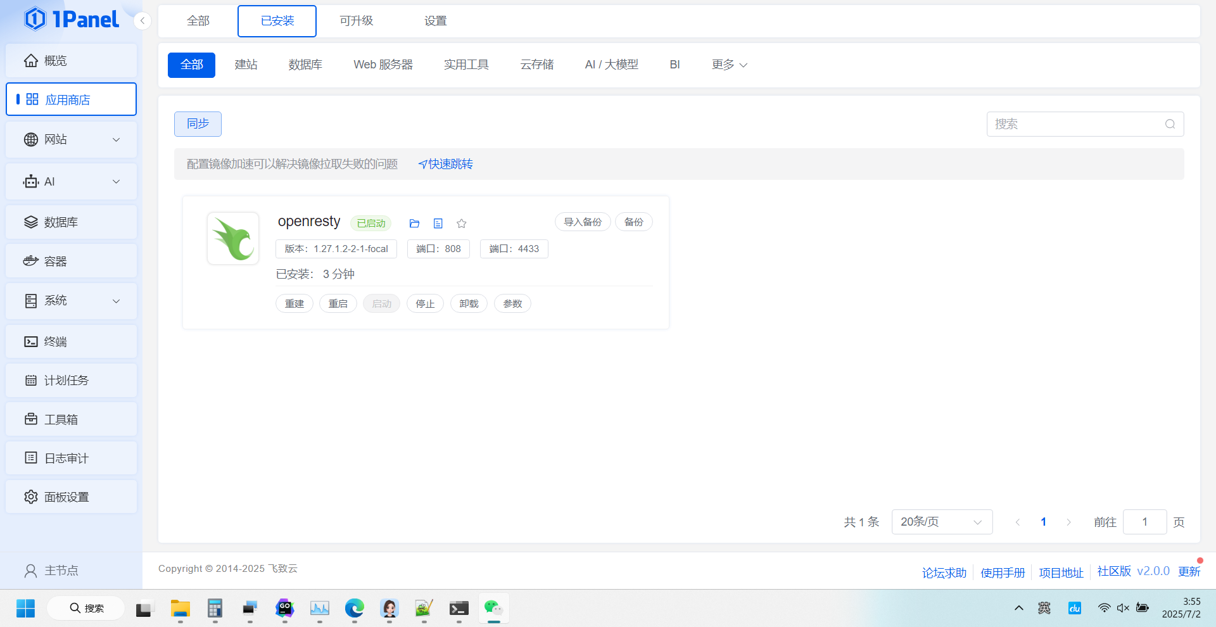Filter by 建站 category
1216x627 pixels.
[246, 65]
